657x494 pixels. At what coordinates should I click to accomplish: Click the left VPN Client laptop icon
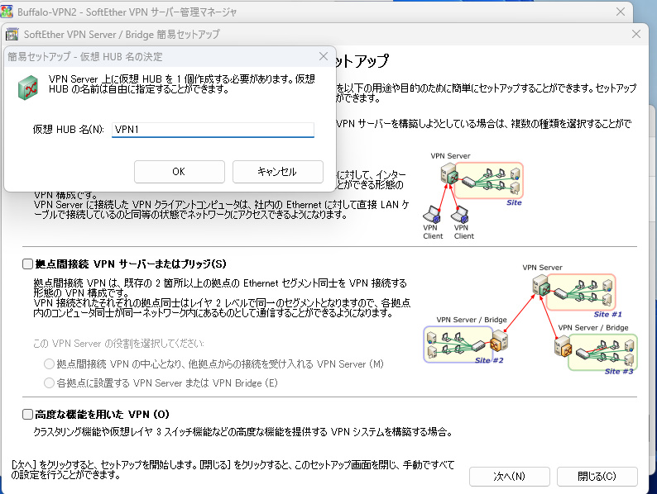(x=432, y=214)
